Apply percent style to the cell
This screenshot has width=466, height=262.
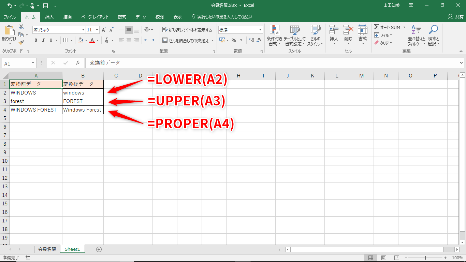(x=234, y=40)
